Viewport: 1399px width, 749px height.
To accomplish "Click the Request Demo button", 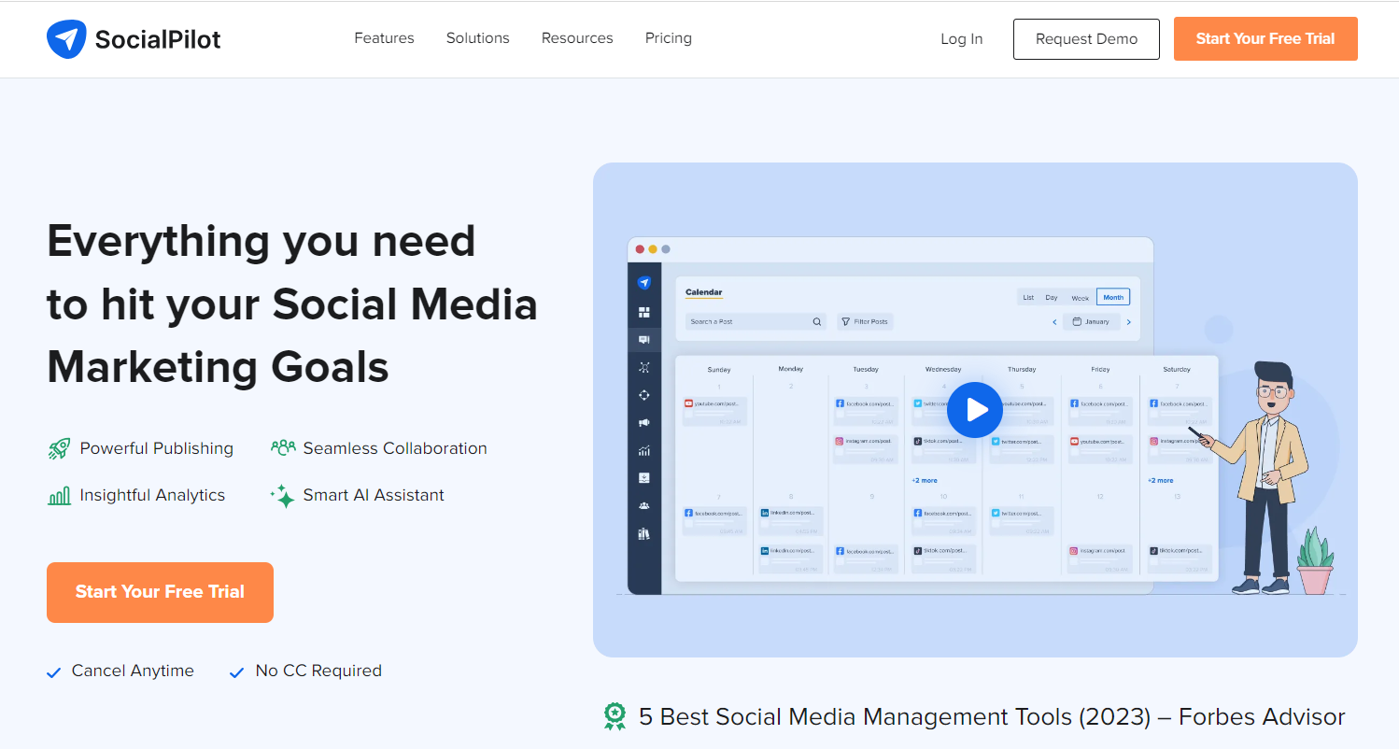I will tap(1086, 39).
